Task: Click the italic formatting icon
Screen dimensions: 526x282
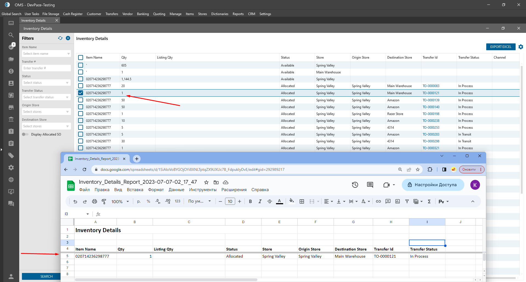Action: 260,202
